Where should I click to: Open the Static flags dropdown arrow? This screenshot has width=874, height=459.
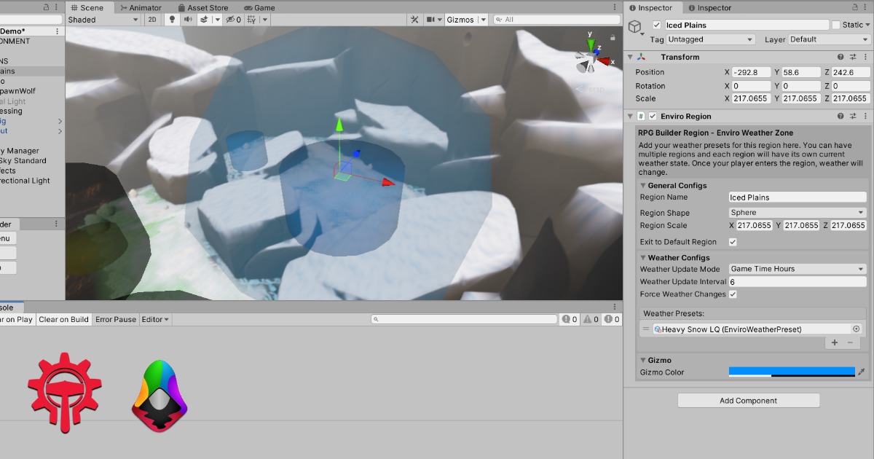pyautogui.click(x=867, y=25)
